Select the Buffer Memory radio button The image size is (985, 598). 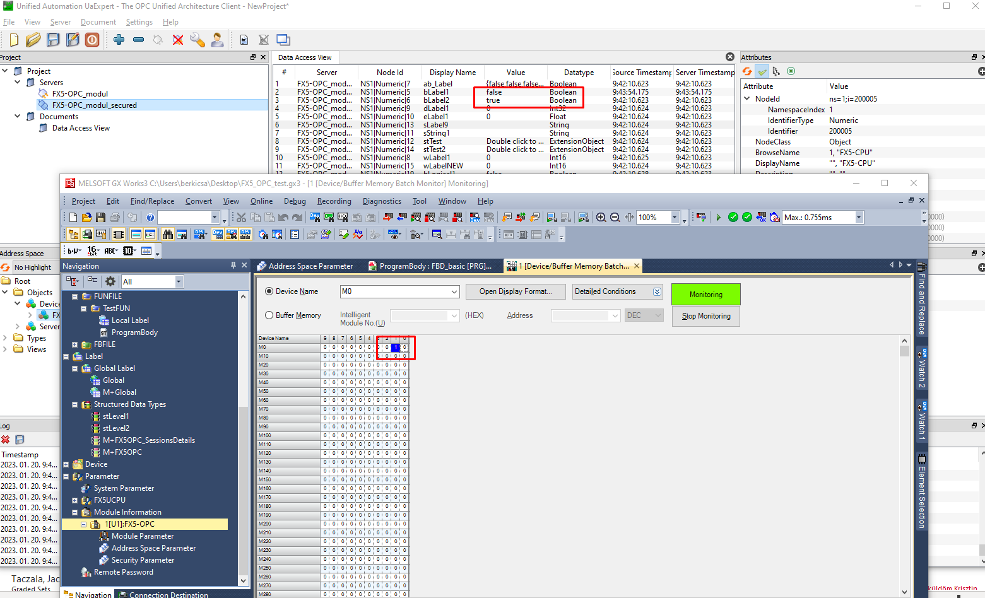(269, 315)
